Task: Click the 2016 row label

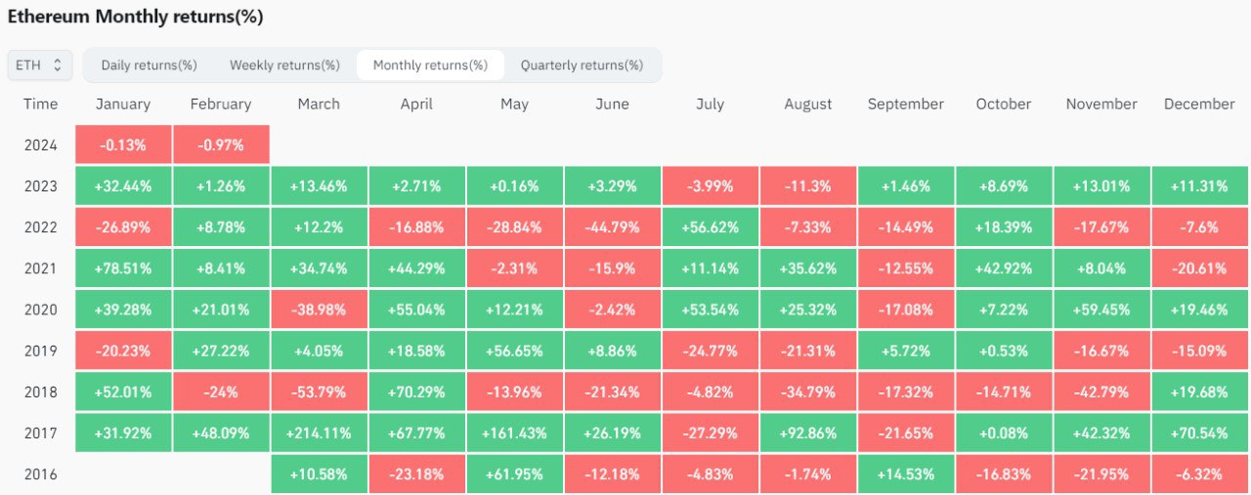Action: click(x=41, y=474)
